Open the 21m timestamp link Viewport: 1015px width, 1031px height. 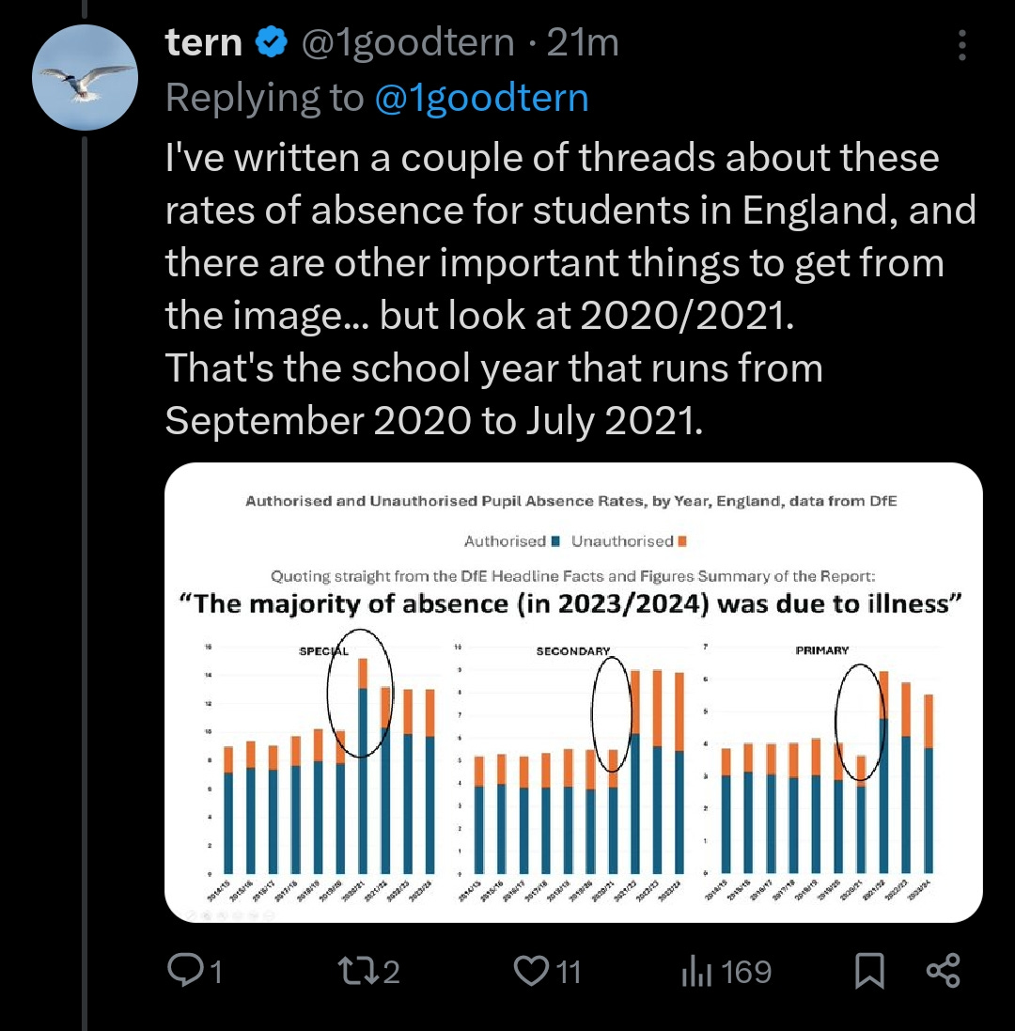point(583,42)
